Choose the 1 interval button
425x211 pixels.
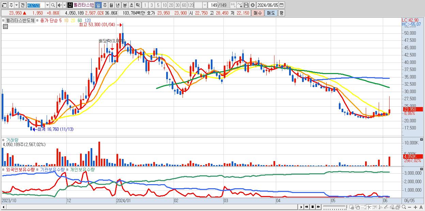tap(145, 5)
